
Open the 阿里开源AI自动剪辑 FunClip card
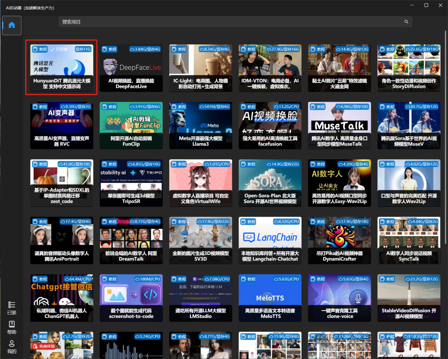[x=131, y=125]
